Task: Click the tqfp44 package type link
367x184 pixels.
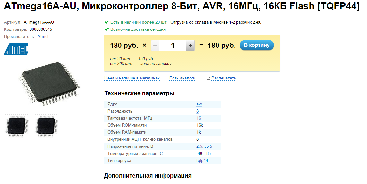Action: [x=202, y=161]
